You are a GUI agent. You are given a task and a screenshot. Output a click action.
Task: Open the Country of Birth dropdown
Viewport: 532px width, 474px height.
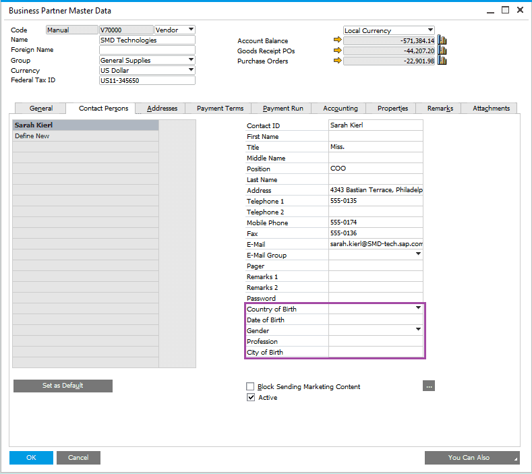click(418, 308)
